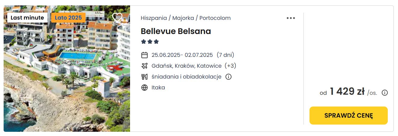Click the SPRAWDŹ CENĘ button
The width and height of the screenshot is (398, 136).
click(349, 116)
